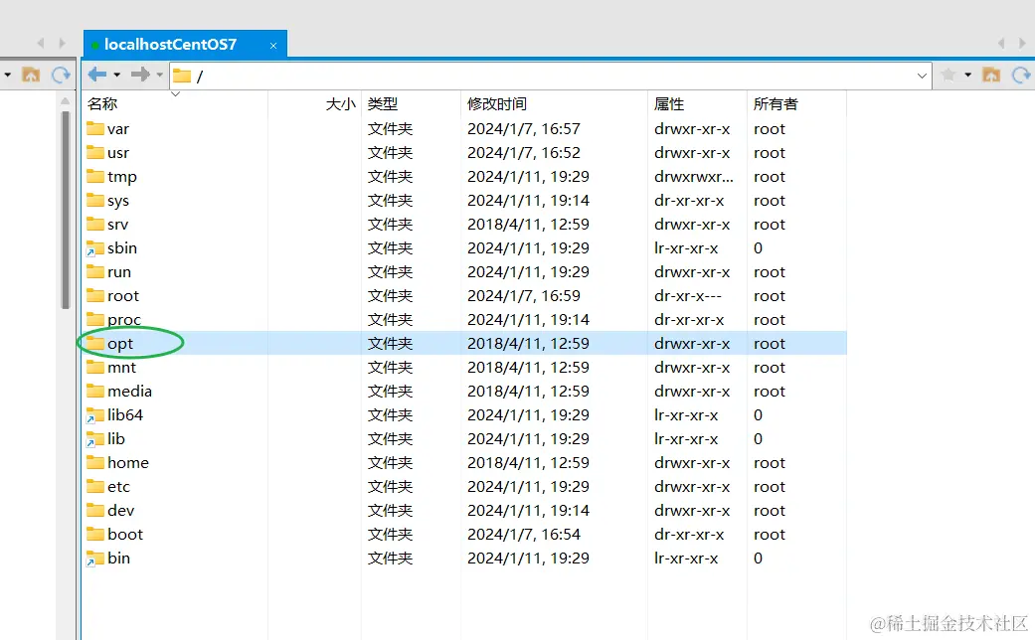Screen dimensions: 1035x640
Task: Click the 文件夹 type in media row
Action: point(390,391)
